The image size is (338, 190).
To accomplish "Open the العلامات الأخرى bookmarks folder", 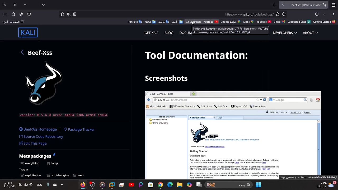I will point(13,22).
